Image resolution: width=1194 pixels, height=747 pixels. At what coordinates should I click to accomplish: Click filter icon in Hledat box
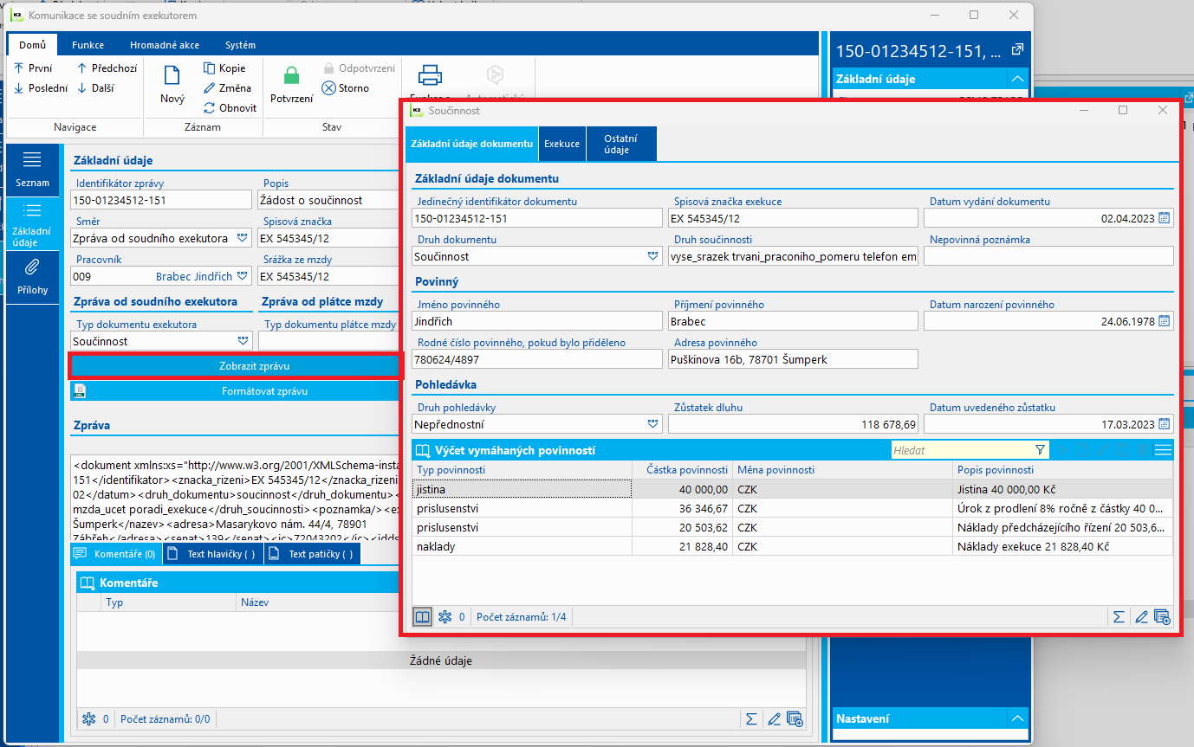1040,450
